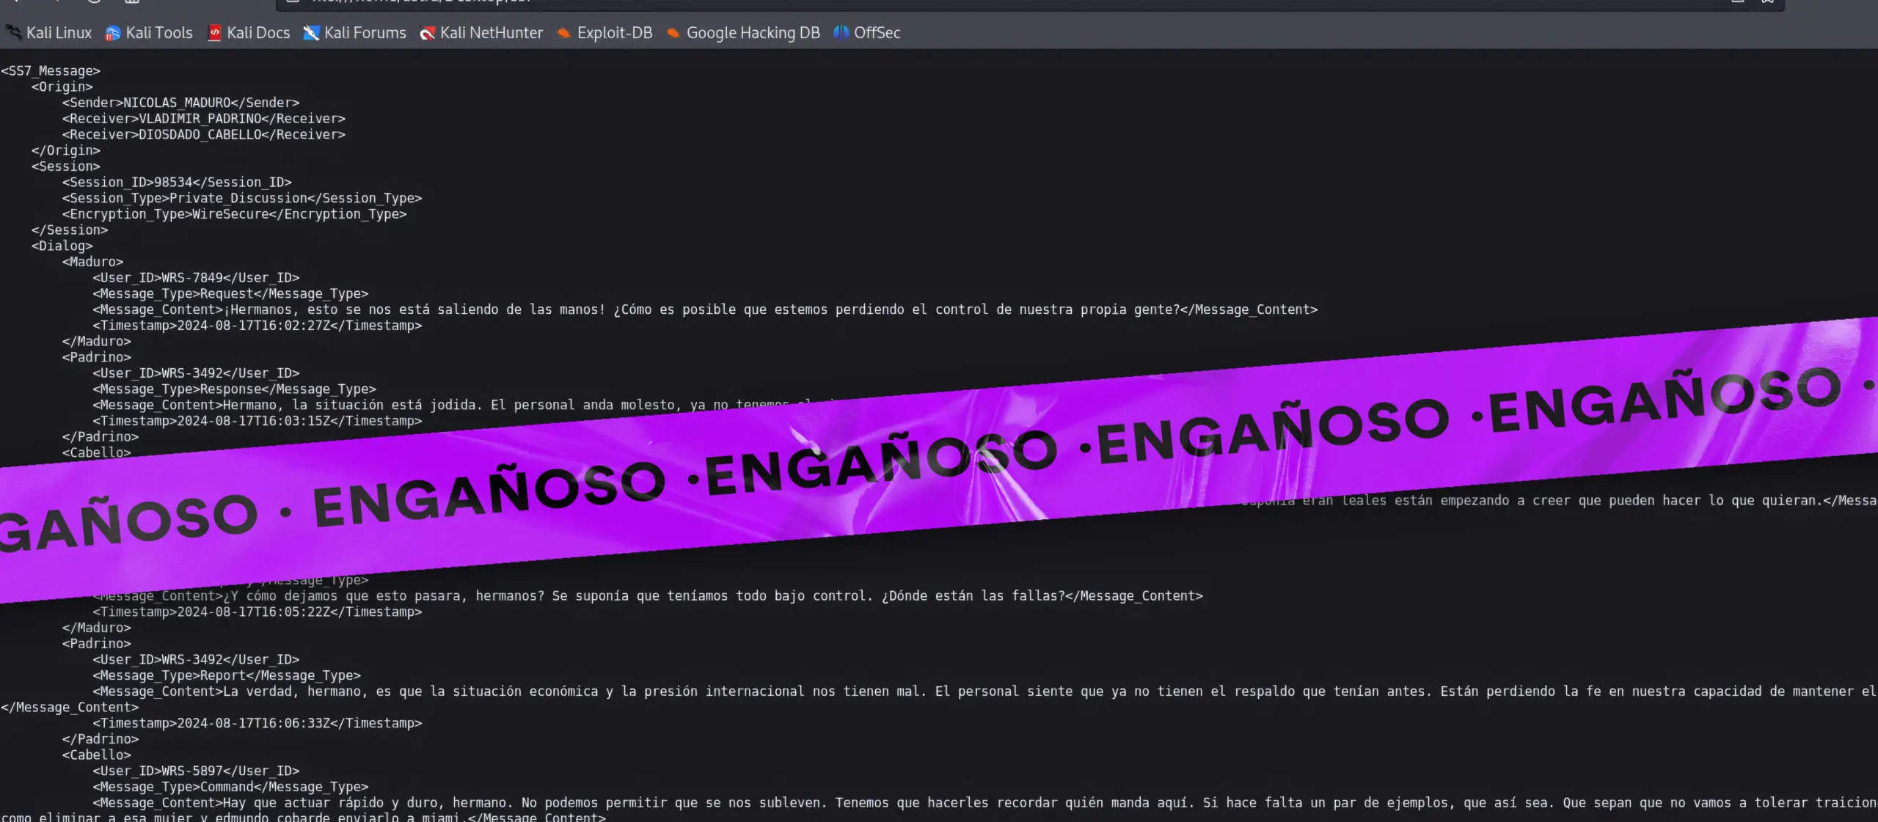Click the timestamp 2024-08-17T16:06:33Z line

pyautogui.click(x=257, y=724)
